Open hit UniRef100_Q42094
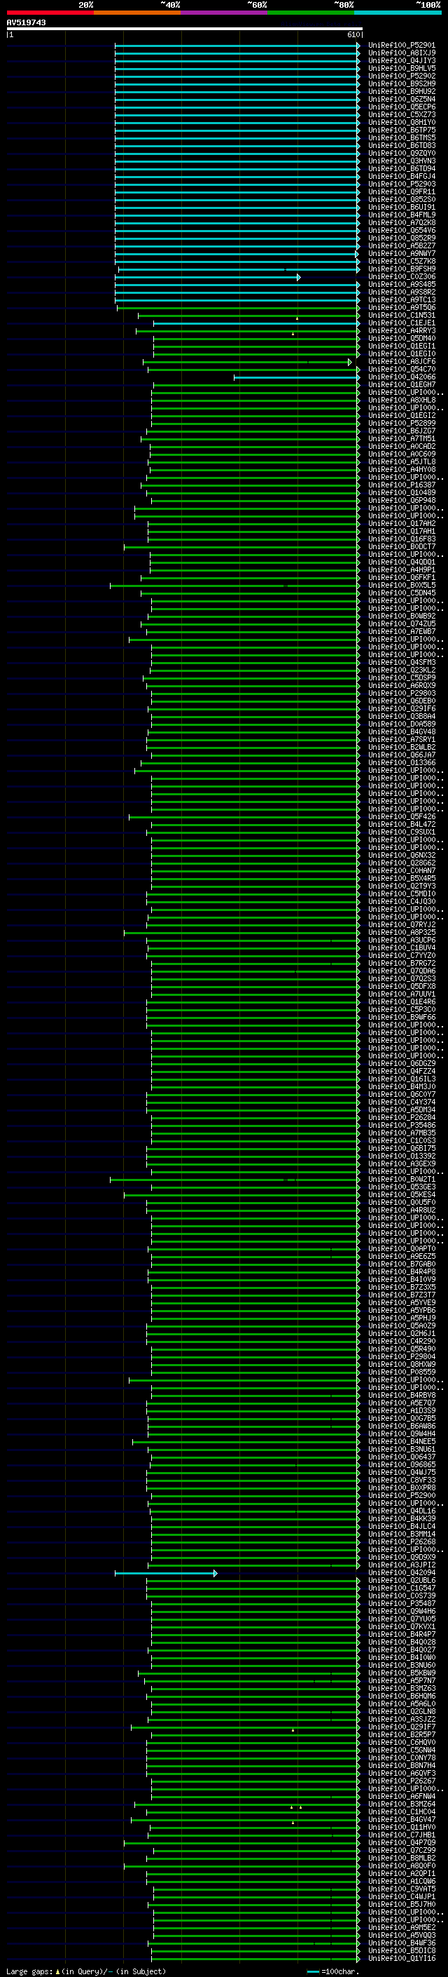The image size is (448, 1977). coord(402,1572)
